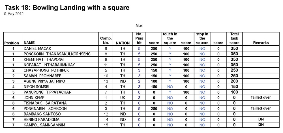The height and width of the screenshot is (133, 283).
Task: Select the "No. Pins hit" column header
Action: (x=139, y=39)
